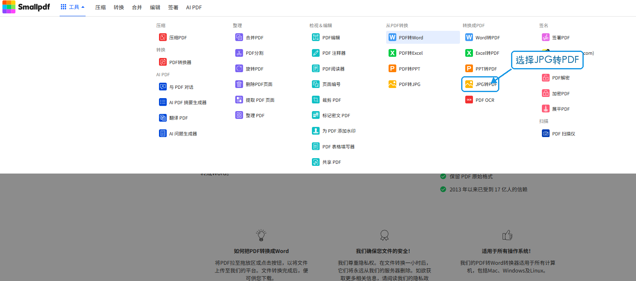636x281 pixels.
Task: Click the PDF转Word W icon
Action: (392, 37)
